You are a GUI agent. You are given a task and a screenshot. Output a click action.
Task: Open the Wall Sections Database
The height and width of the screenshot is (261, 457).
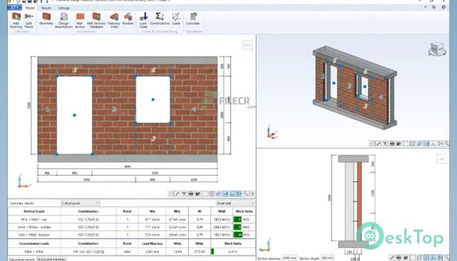click(x=96, y=20)
